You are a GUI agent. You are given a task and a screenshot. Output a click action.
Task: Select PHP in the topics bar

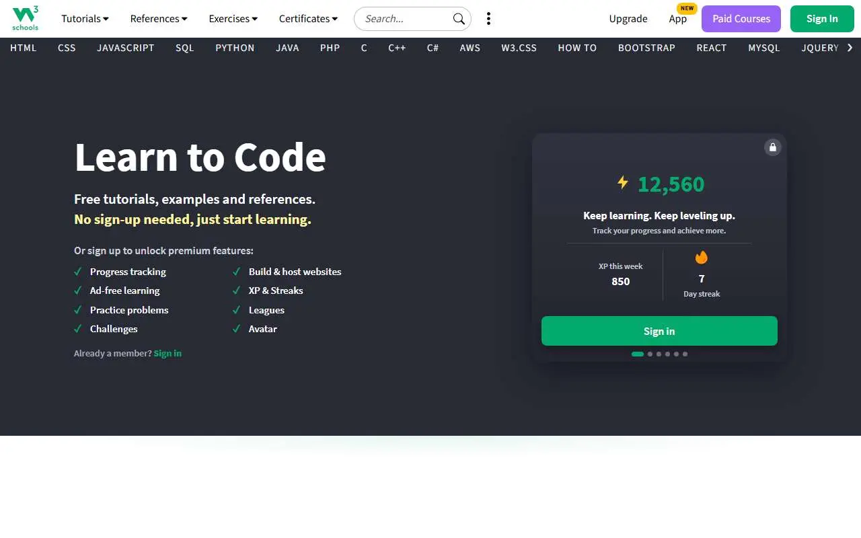pyautogui.click(x=330, y=48)
